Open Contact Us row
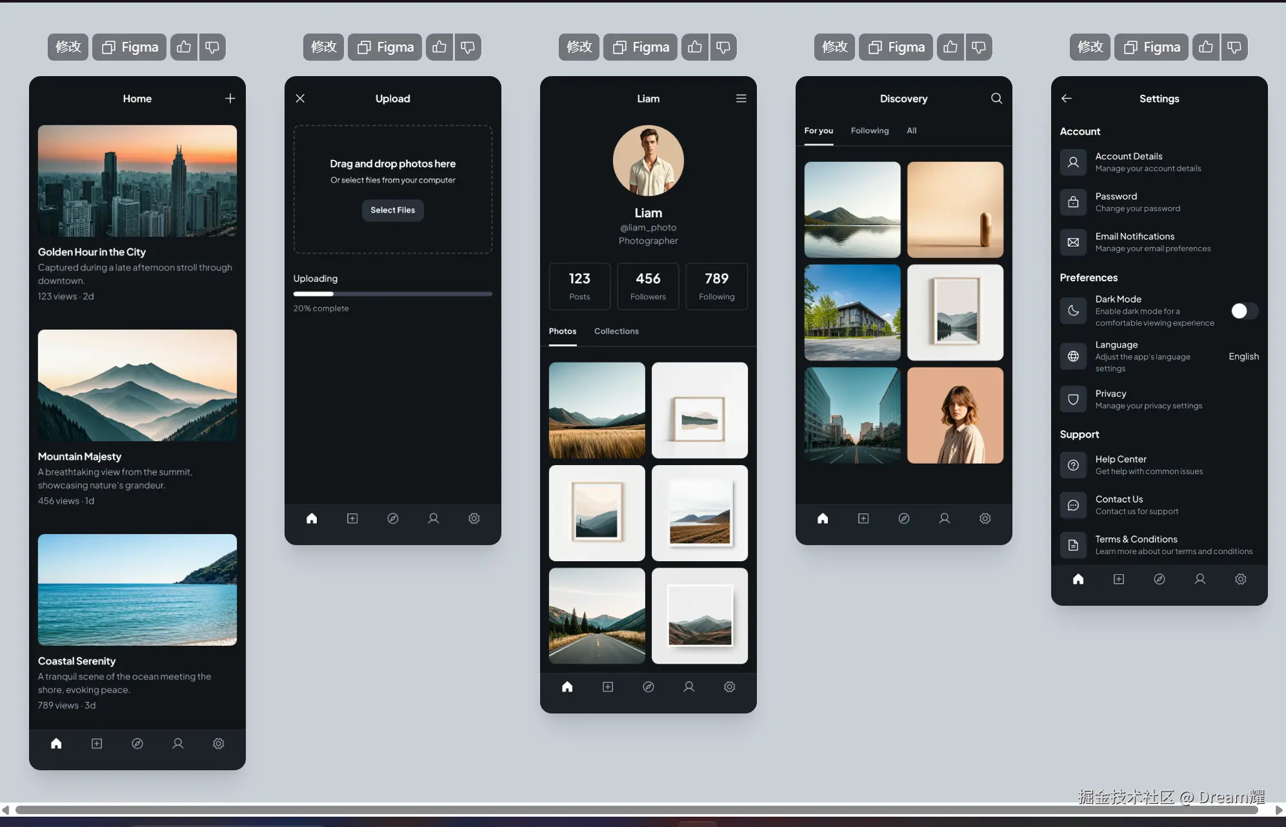 tap(1160, 505)
